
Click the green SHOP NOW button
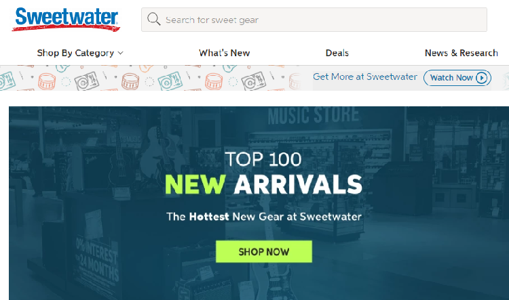(264, 251)
